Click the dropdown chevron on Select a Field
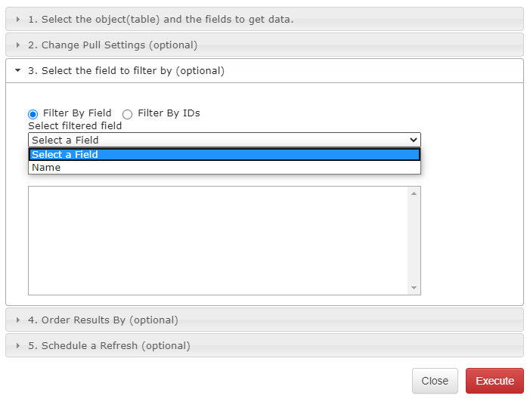 pos(413,140)
